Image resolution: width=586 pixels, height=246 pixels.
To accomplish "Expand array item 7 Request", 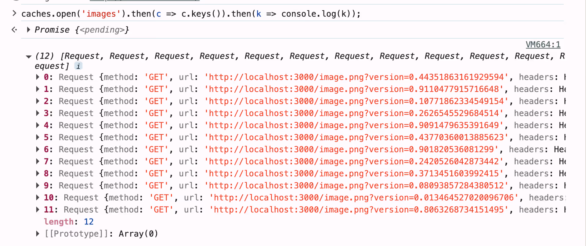I will (x=38, y=161).
